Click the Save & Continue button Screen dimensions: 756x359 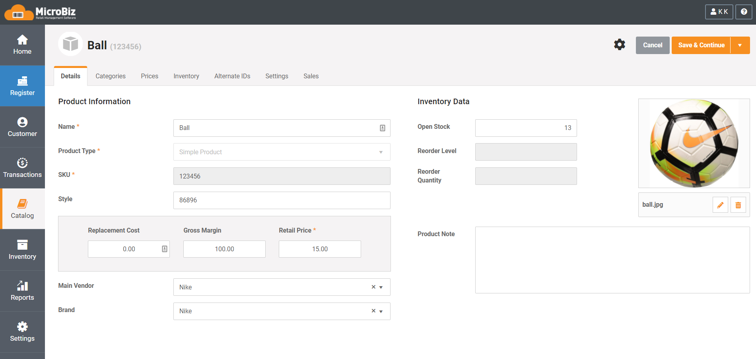click(x=701, y=45)
